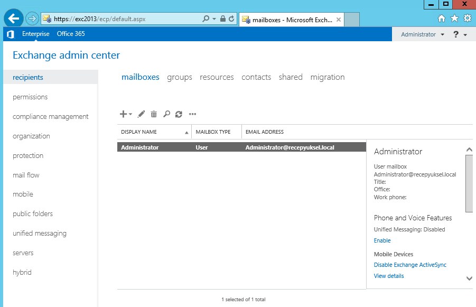Open the servers section
476x307 pixels.
(x=23, y=253)
